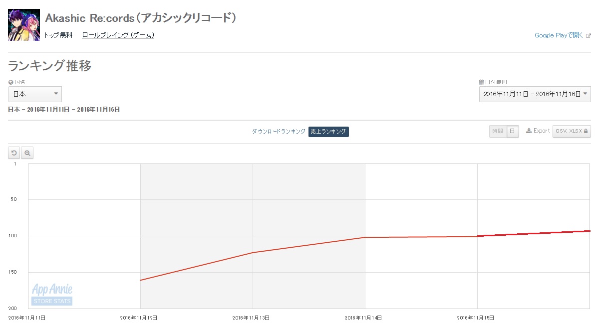
Task: Select the 売上ランキング tab
Action: 328,132
